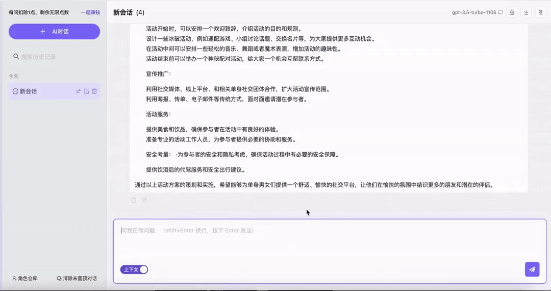Screen dimensions: 551x291
Task: Click the 宣传推广 heading text
Action: [x=159, y=74]
